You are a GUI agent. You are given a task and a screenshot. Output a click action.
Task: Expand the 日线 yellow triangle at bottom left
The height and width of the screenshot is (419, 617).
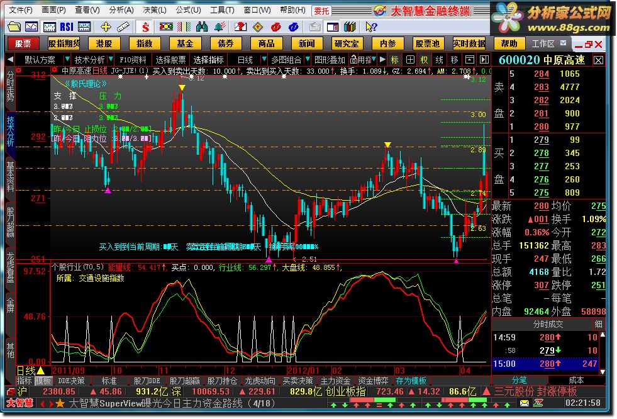coord(40,370)
